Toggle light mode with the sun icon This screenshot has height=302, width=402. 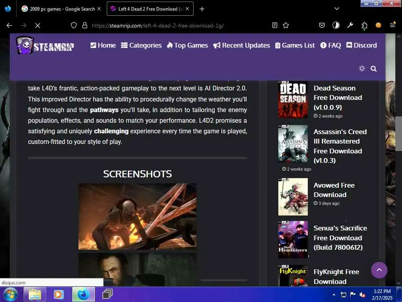(362, 68)
